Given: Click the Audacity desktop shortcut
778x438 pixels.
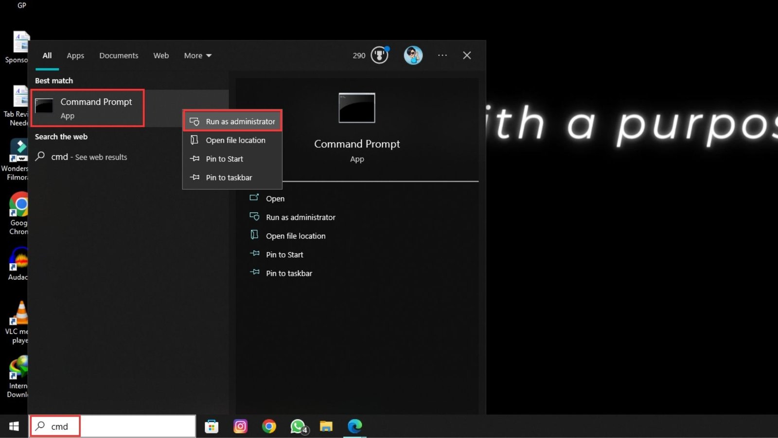Looking at the screenshot, I should click(x=18, y=264).
